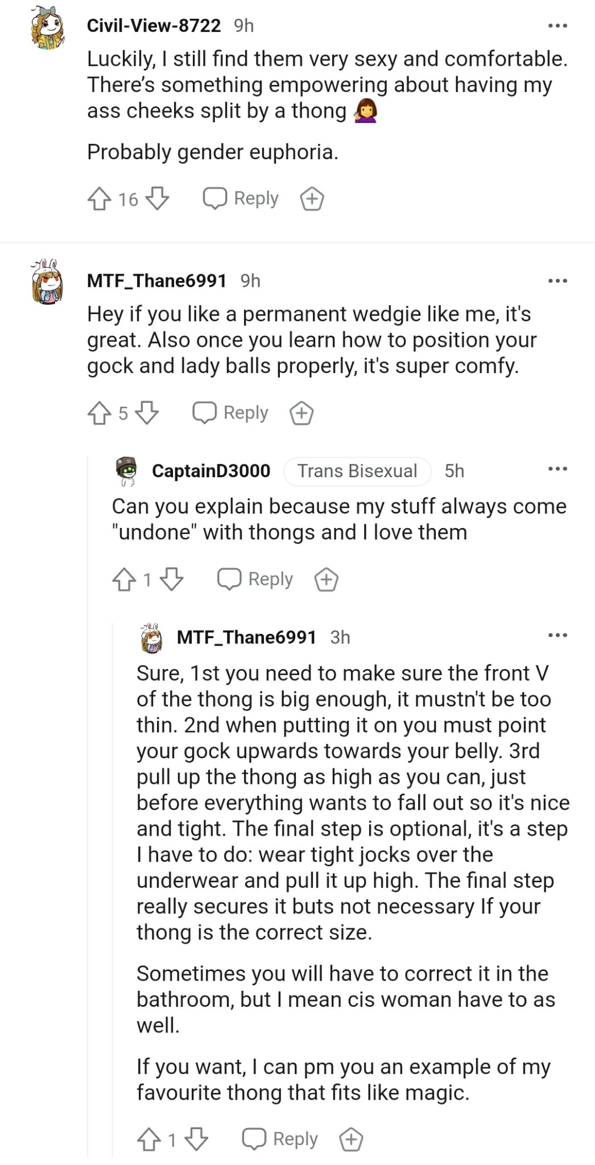Give award to Civil-View-8722's comment

[312, 199]
